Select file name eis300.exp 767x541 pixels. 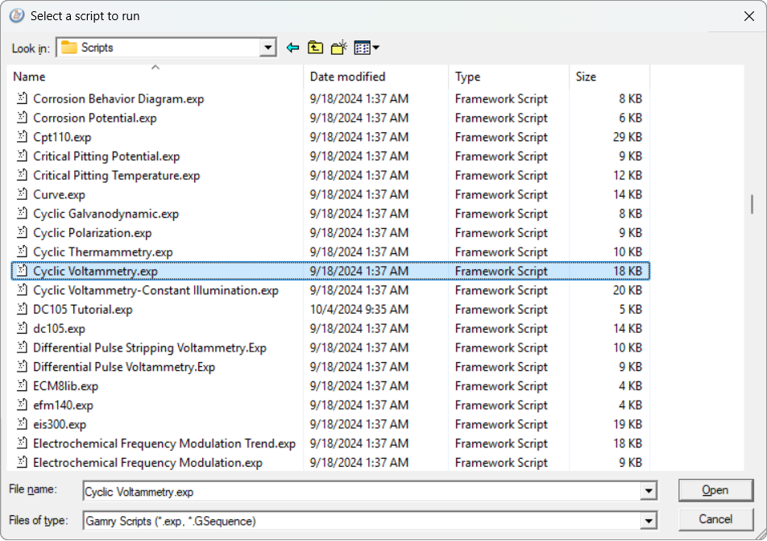click(60, 424)
